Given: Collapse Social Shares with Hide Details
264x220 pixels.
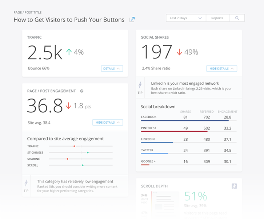Looking at the screenshot, I should [221, 68].
